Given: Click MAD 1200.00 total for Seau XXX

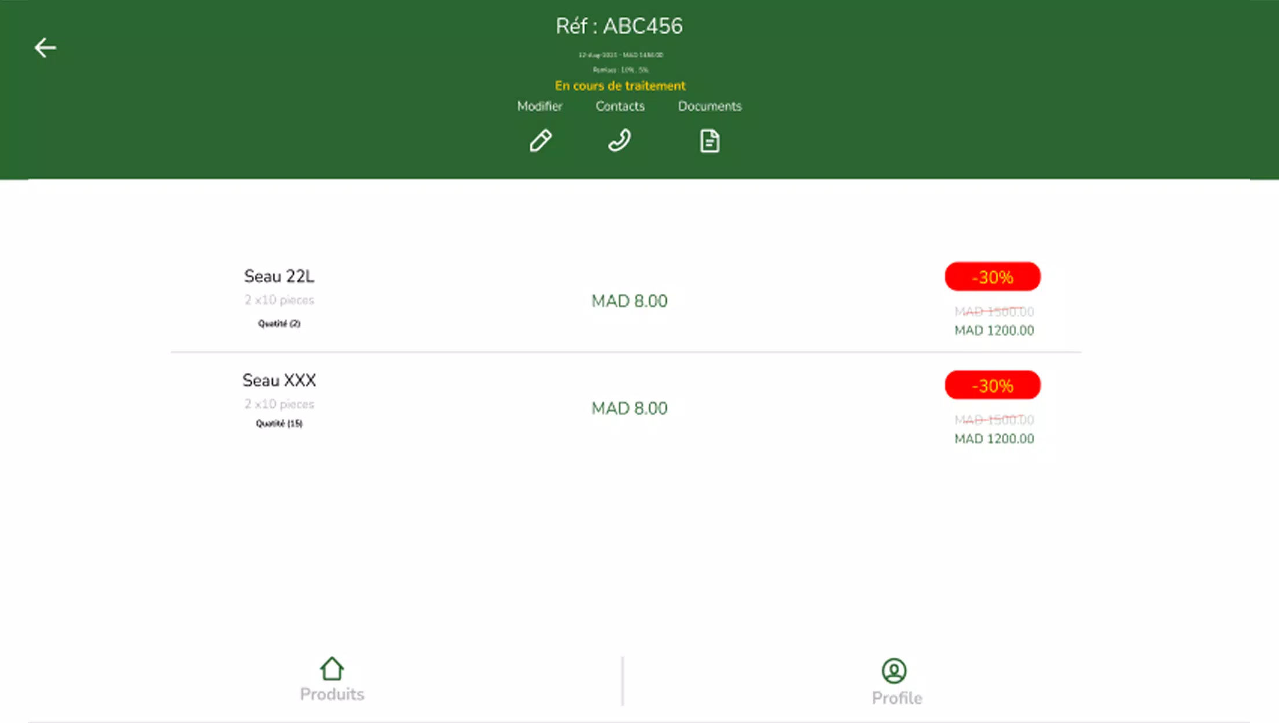Looking at the screenshot, I should [x=994, y=439].
